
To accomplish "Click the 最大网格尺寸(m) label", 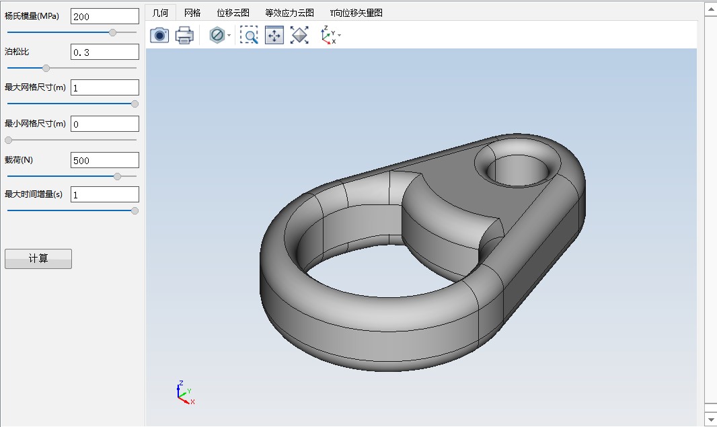I will [35, 87].
